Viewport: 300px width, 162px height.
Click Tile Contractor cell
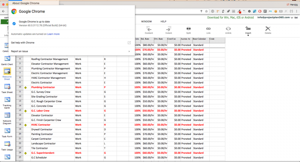(53, 148)
